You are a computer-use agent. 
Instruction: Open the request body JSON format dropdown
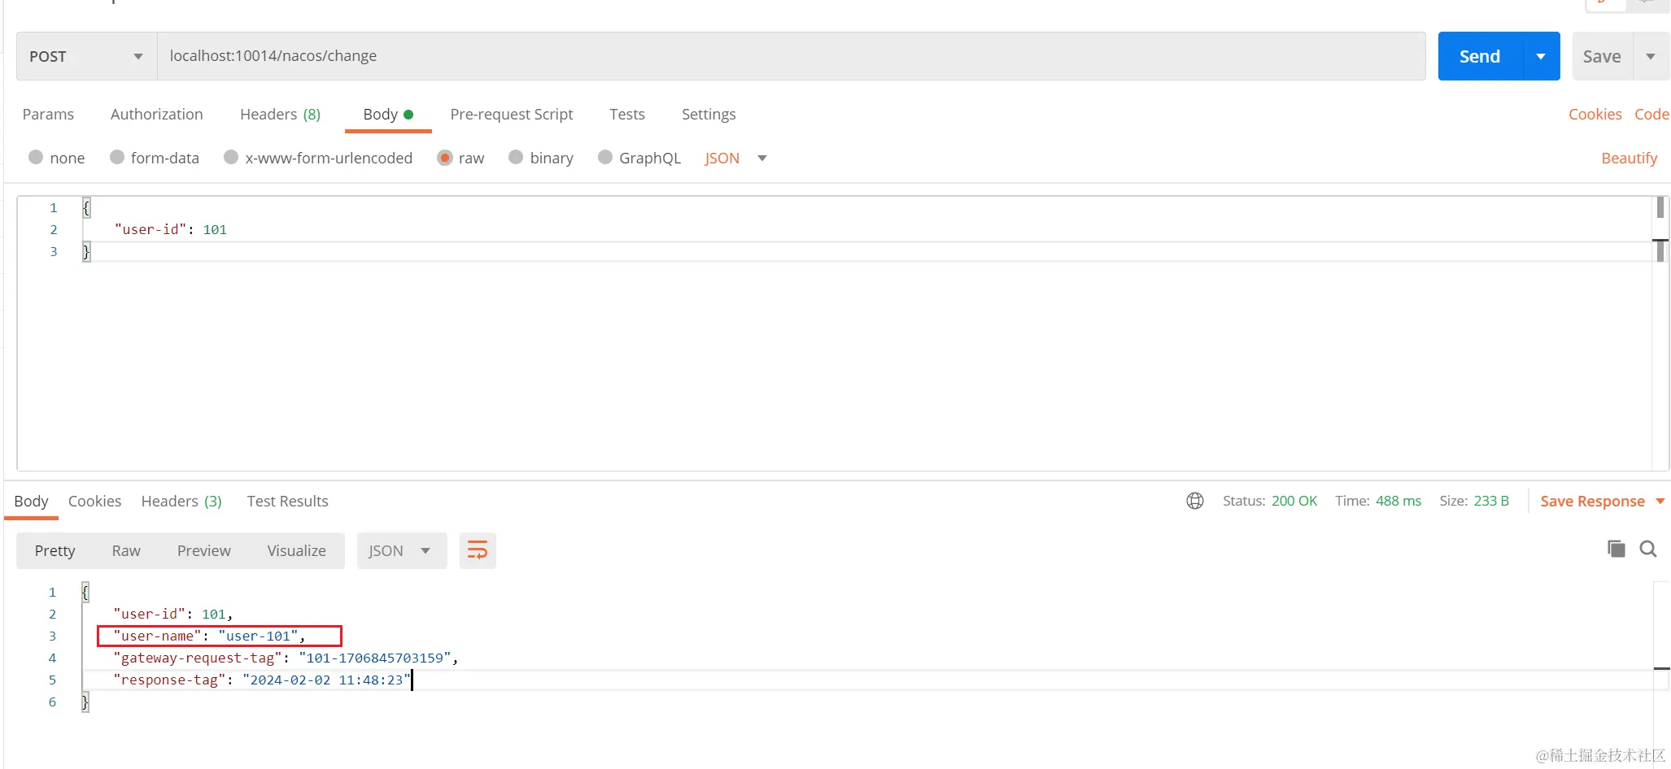point(735,158)
